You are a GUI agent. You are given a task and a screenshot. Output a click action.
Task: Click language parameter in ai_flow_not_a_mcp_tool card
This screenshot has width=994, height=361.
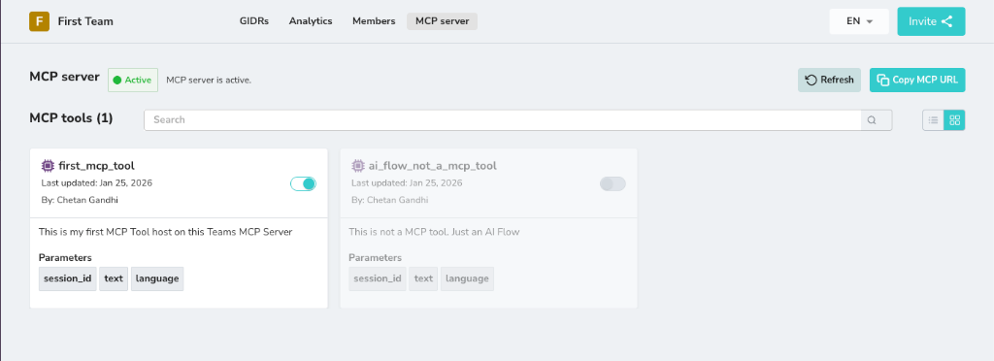coord(467,279)
